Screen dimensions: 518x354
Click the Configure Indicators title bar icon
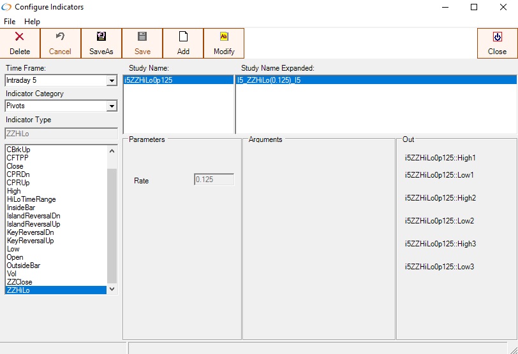click(8, 7)
